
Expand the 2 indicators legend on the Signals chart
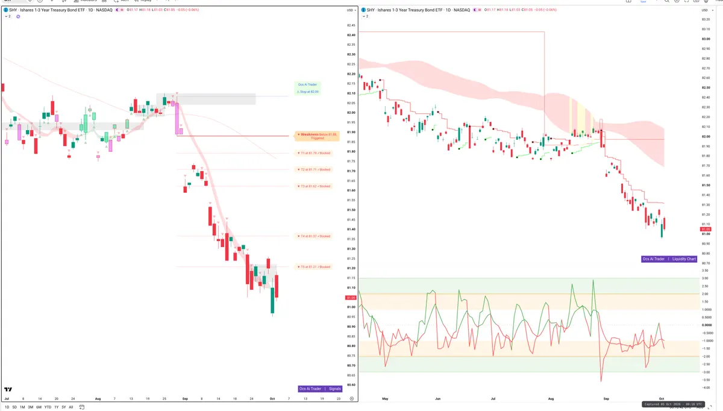(7, 16)
